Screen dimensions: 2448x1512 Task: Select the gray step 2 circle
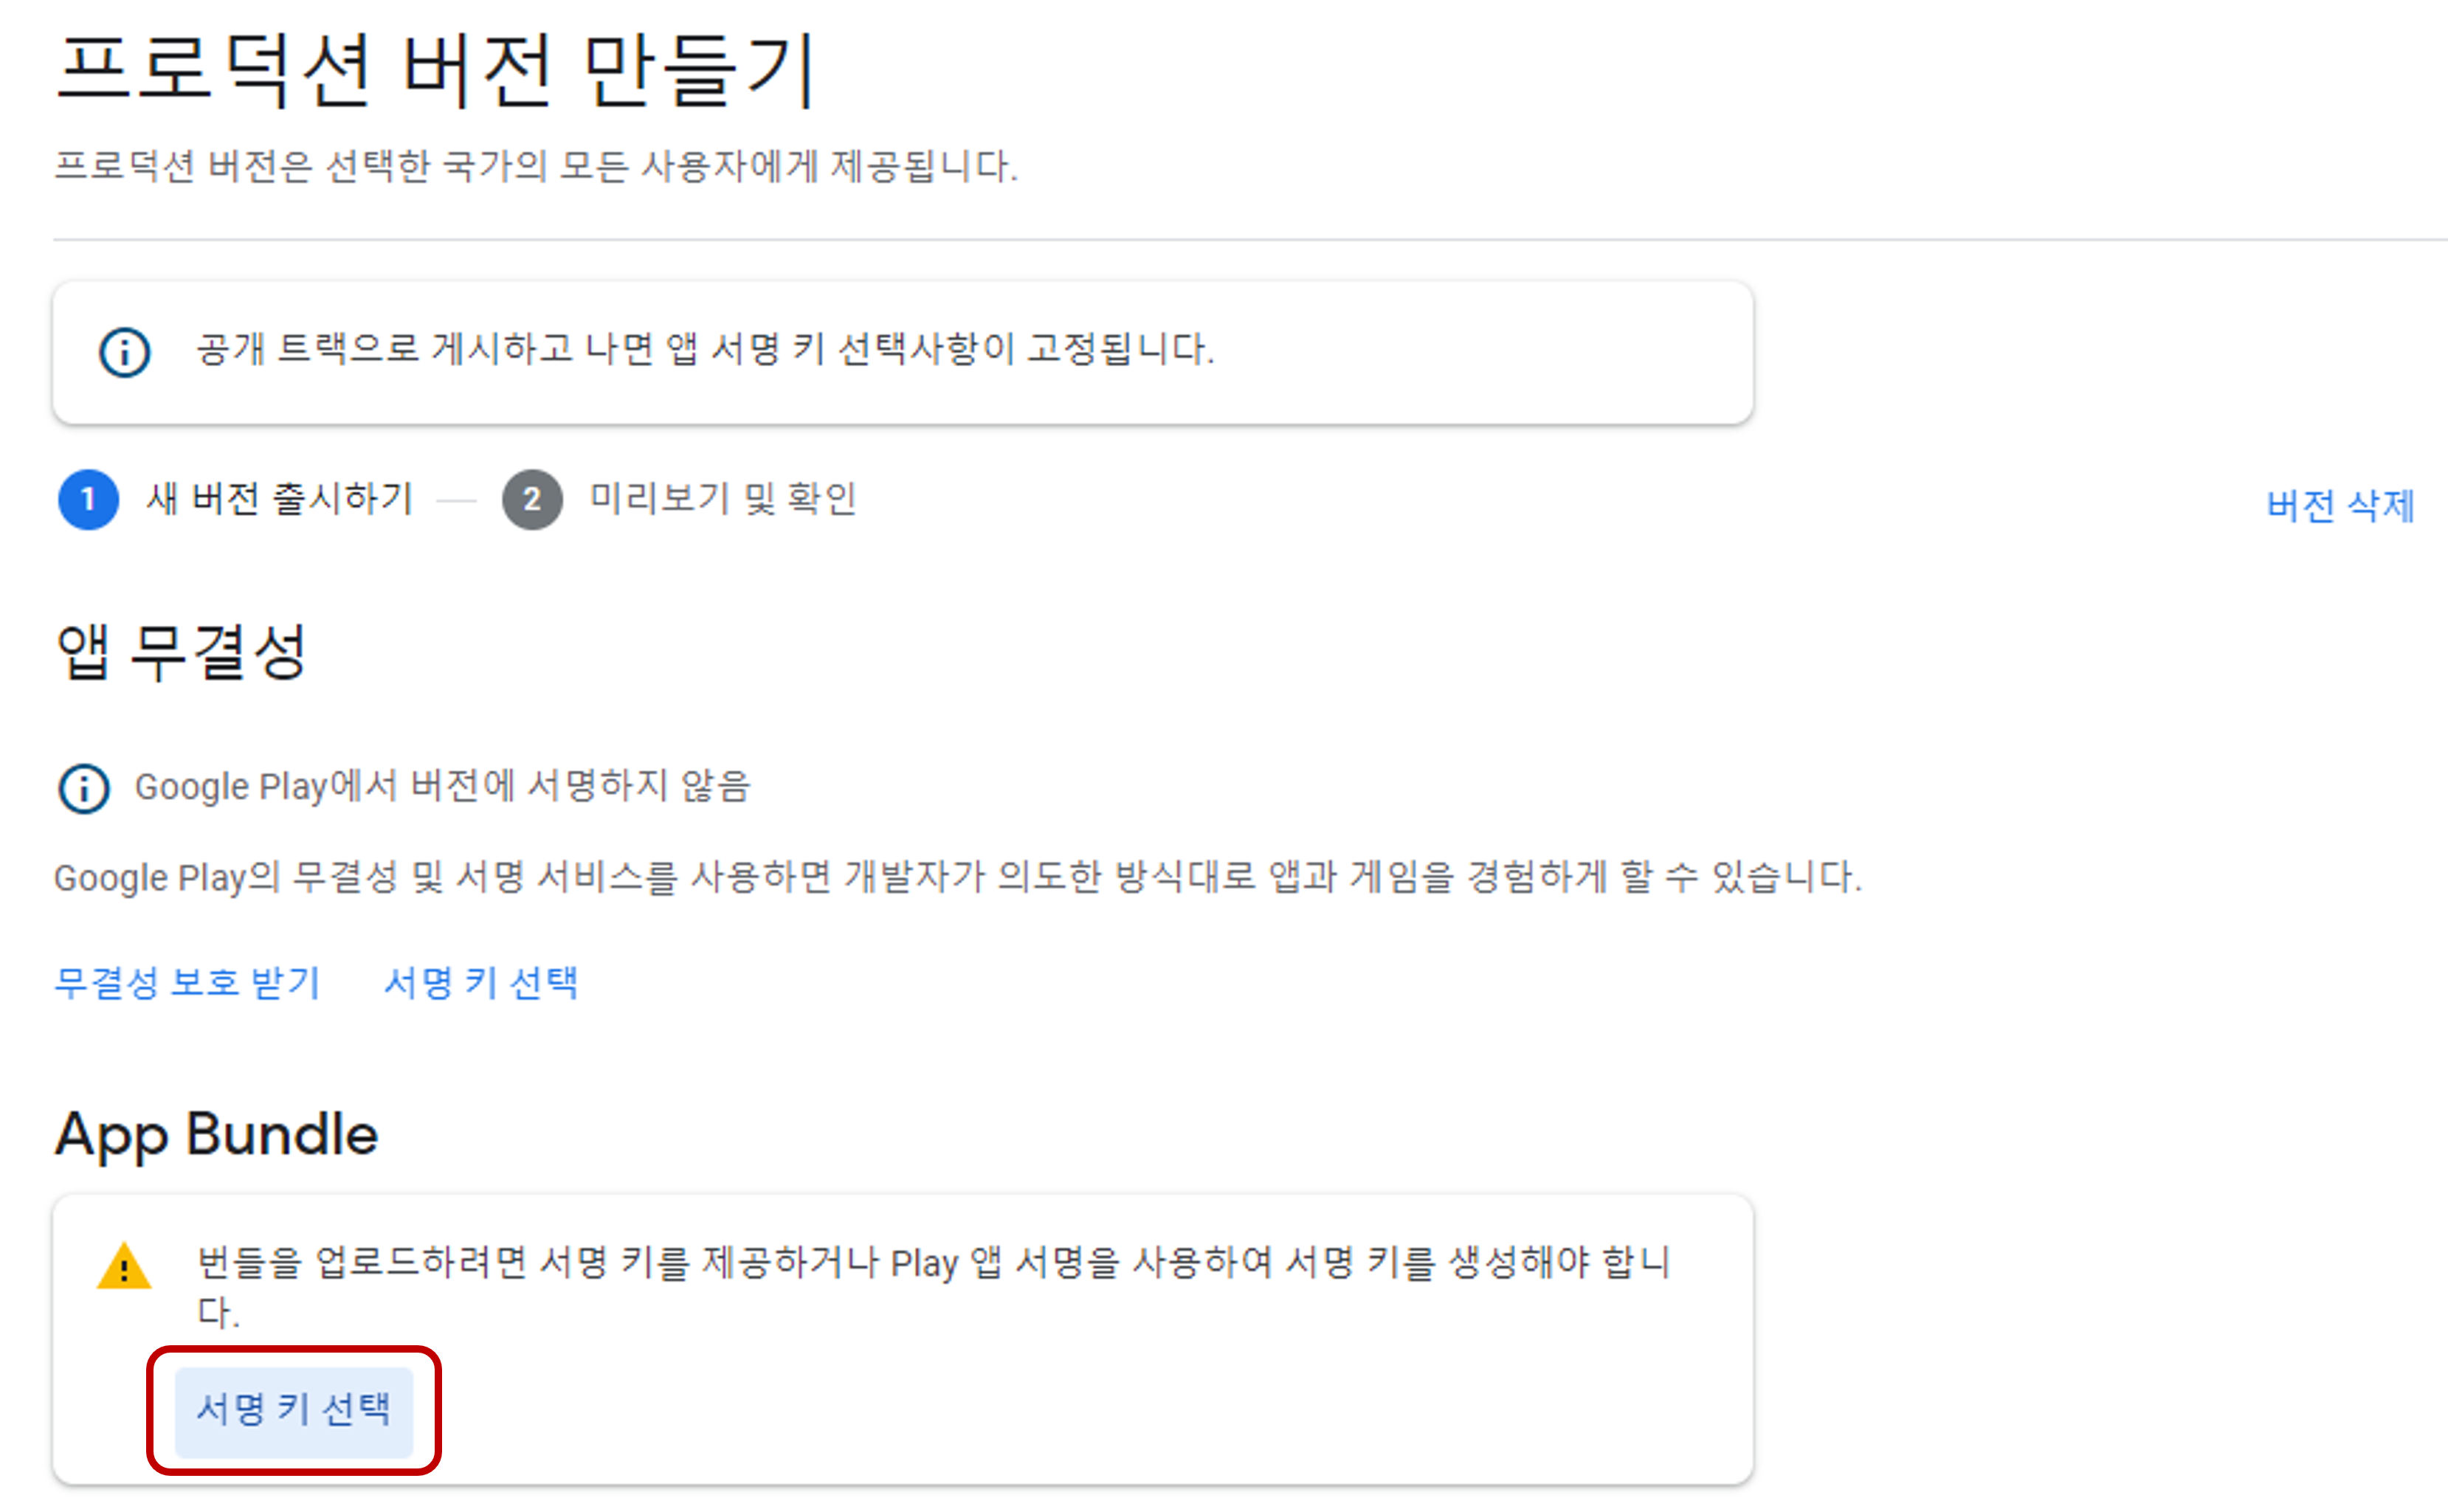click(x=532, y=499)
